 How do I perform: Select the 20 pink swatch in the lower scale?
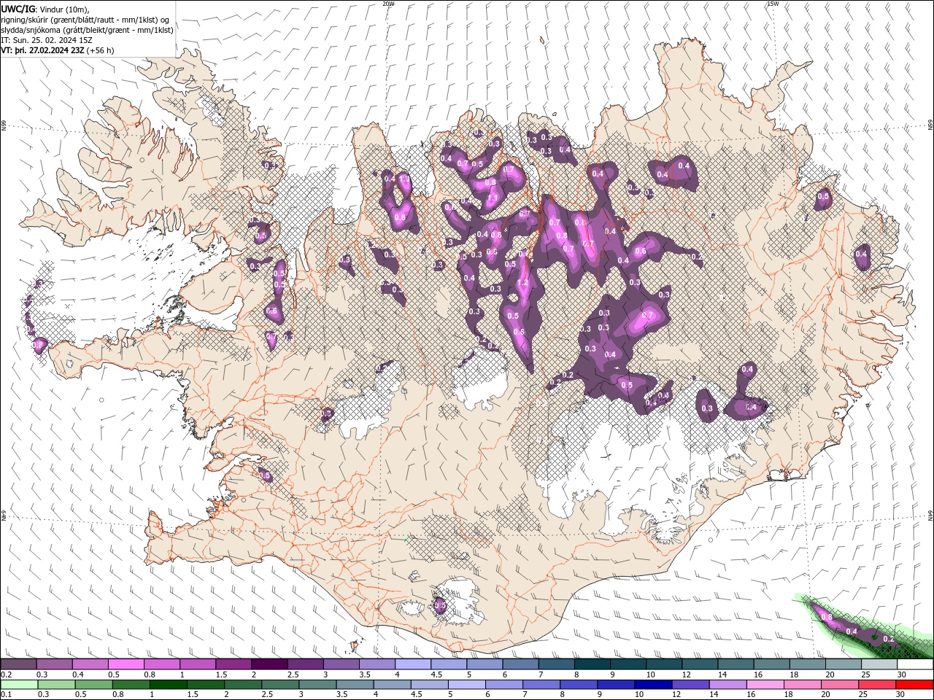pos(841,685)
